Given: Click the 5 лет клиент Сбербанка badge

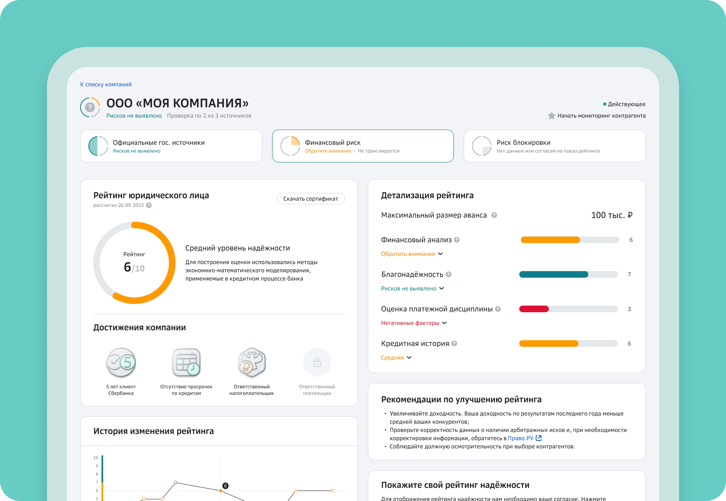Looking at the screenshot, I should point(121,362).
